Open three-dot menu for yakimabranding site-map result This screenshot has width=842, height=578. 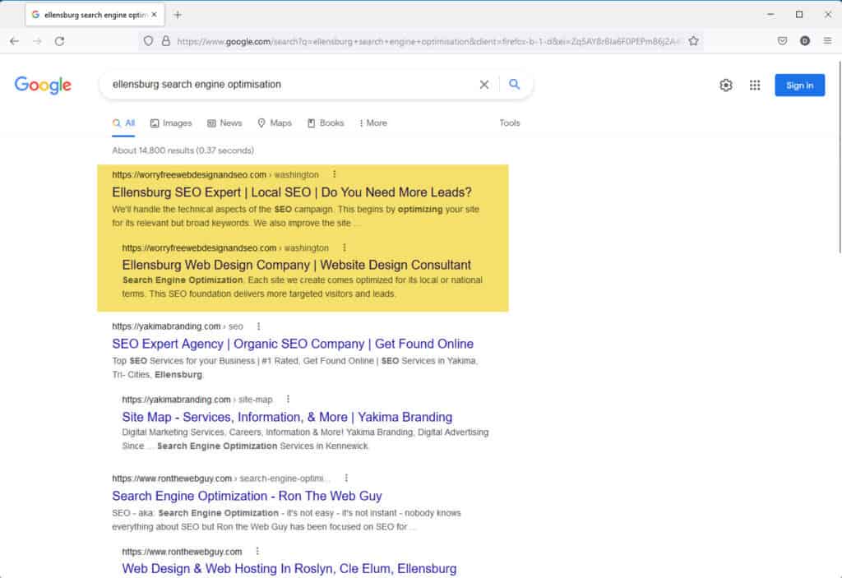pos(288,399)
